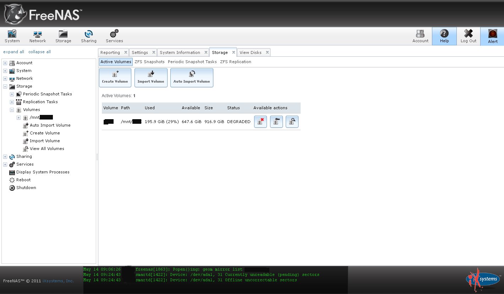Expand the System tree node
Screen dimensions: 504x294
coord(5,71)
